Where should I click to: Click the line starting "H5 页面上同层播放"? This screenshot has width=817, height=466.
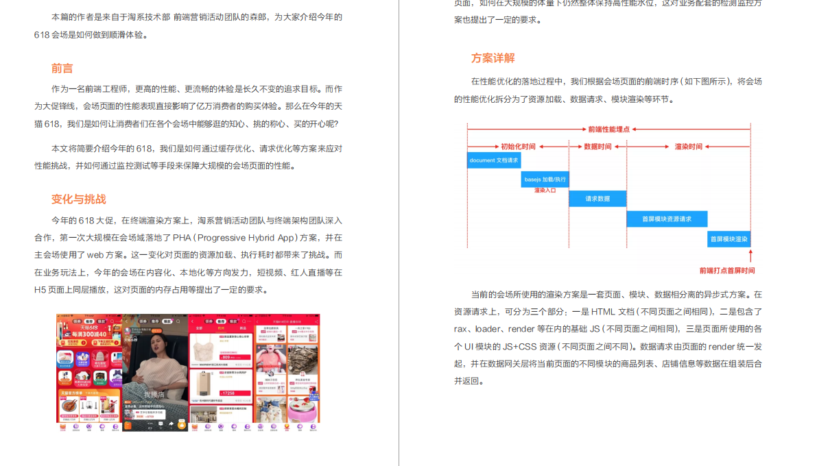pos(152,290)
